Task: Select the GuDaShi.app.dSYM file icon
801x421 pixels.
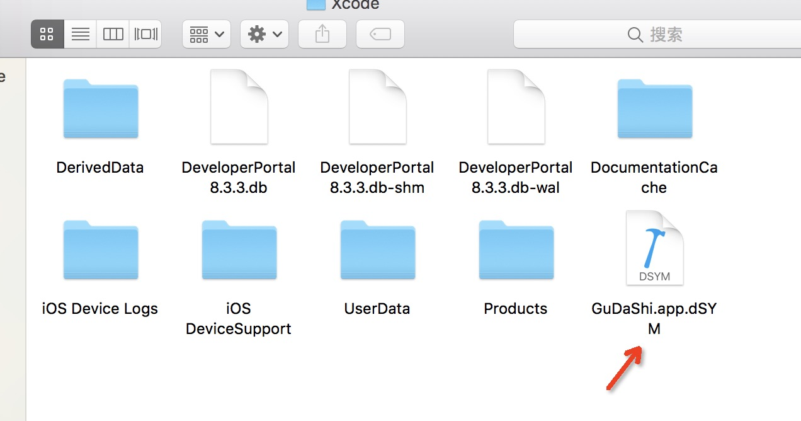Action: (654, 248)
